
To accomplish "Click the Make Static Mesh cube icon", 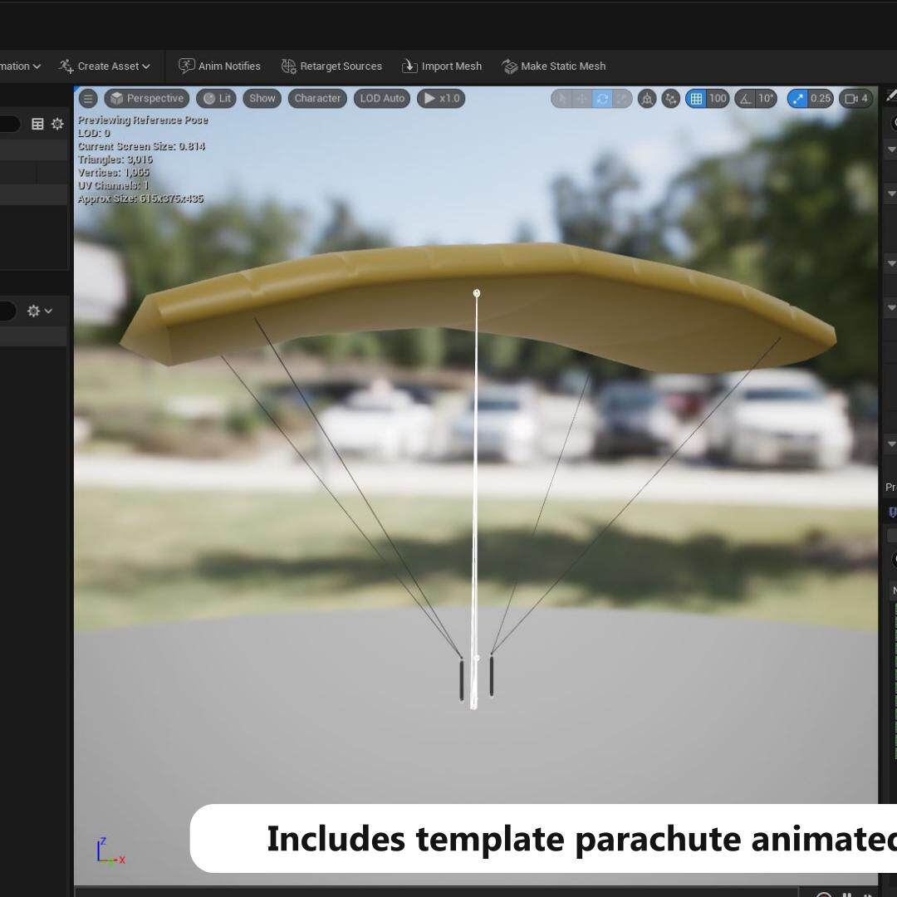I will [510, 67].
